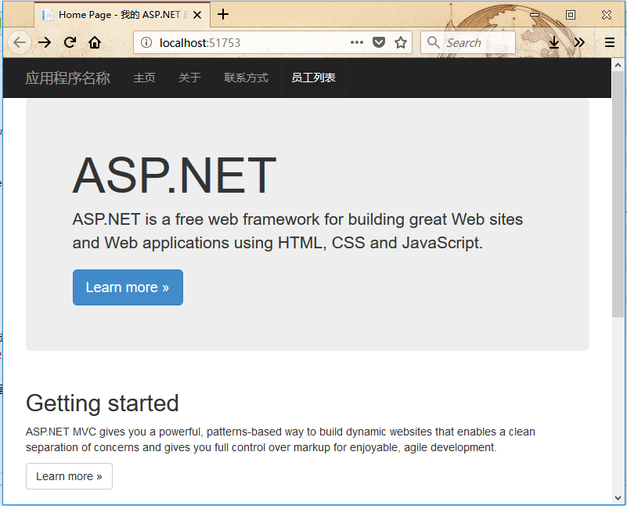Close the Home Page tab
627x506 pixels.
point(197,14)
